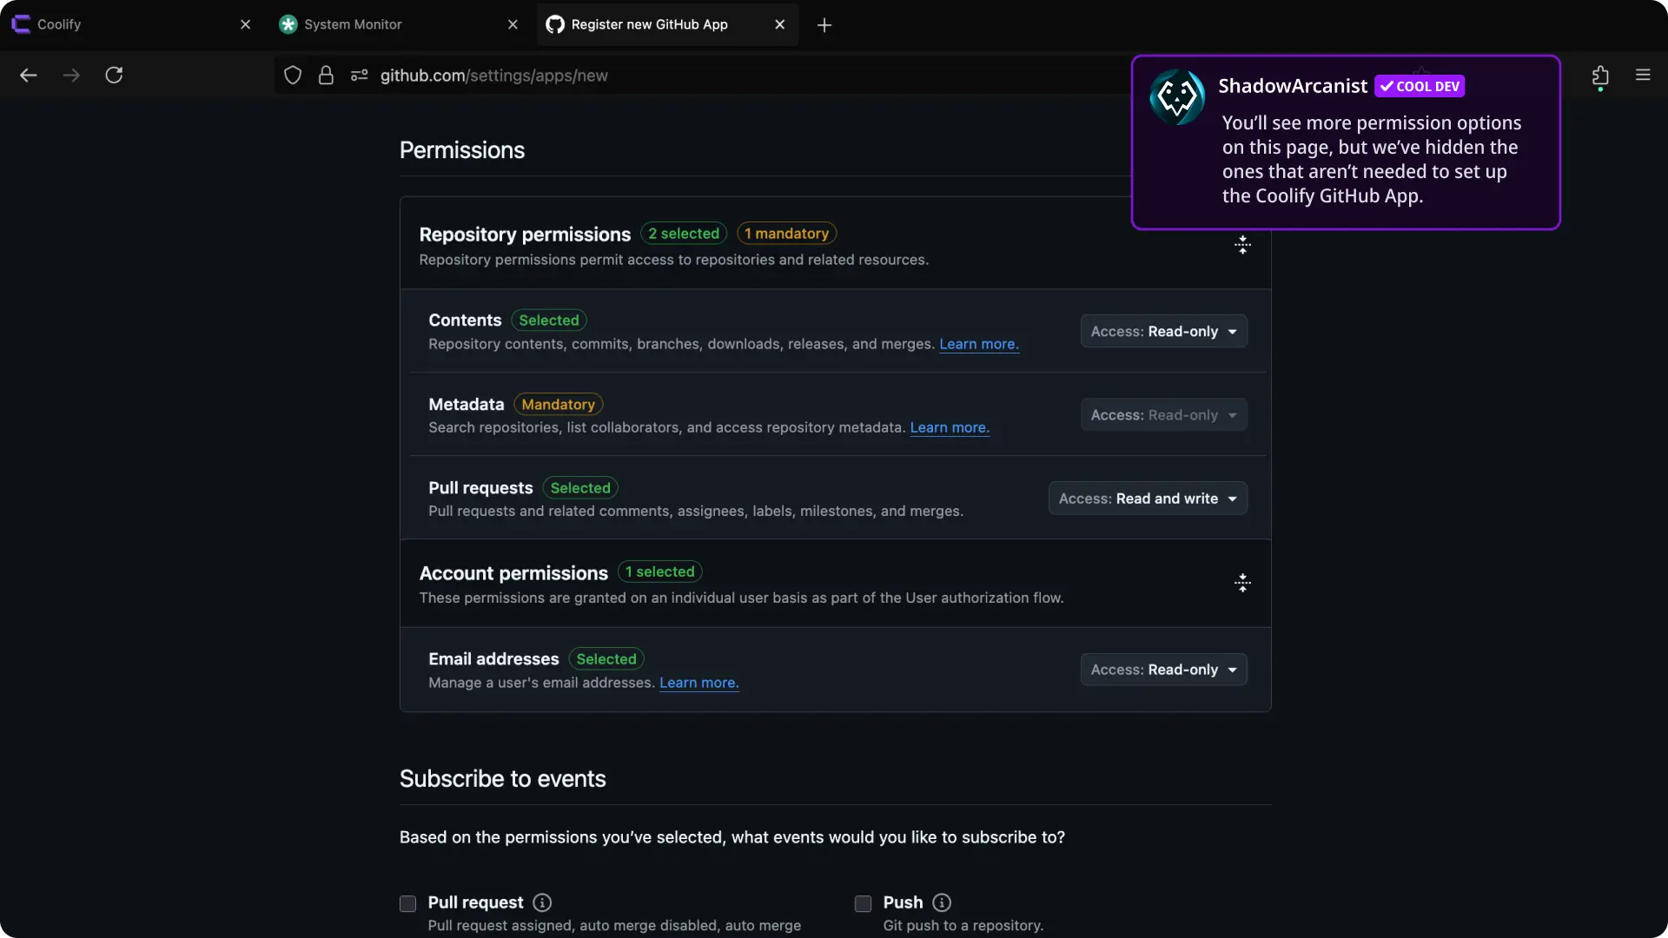1668x938 pixels.
Task: Open the browser extensions puzzle icon
Action: click(1600, 76)
